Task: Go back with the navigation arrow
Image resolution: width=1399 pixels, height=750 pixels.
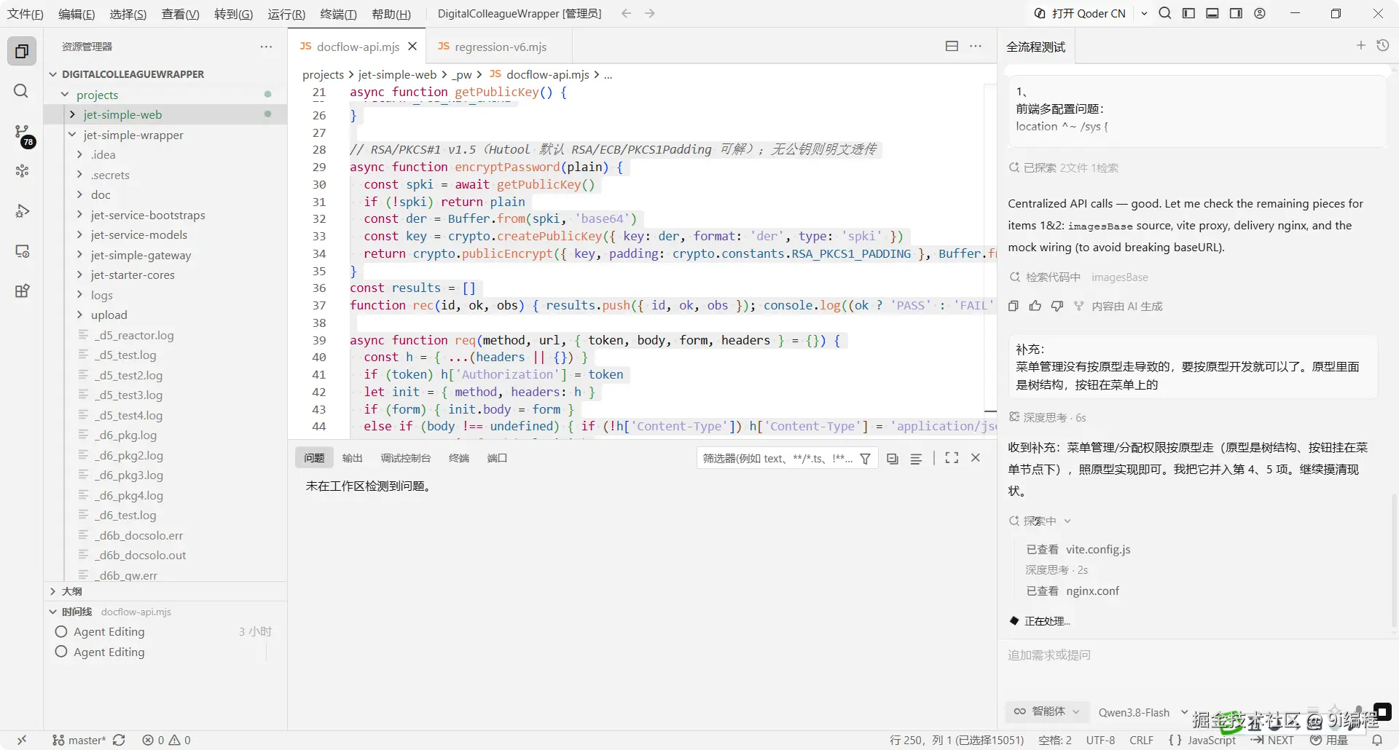Action: point(626,14)
